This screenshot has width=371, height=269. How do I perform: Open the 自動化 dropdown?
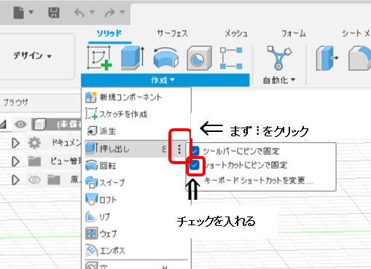(x=279, y=80)
